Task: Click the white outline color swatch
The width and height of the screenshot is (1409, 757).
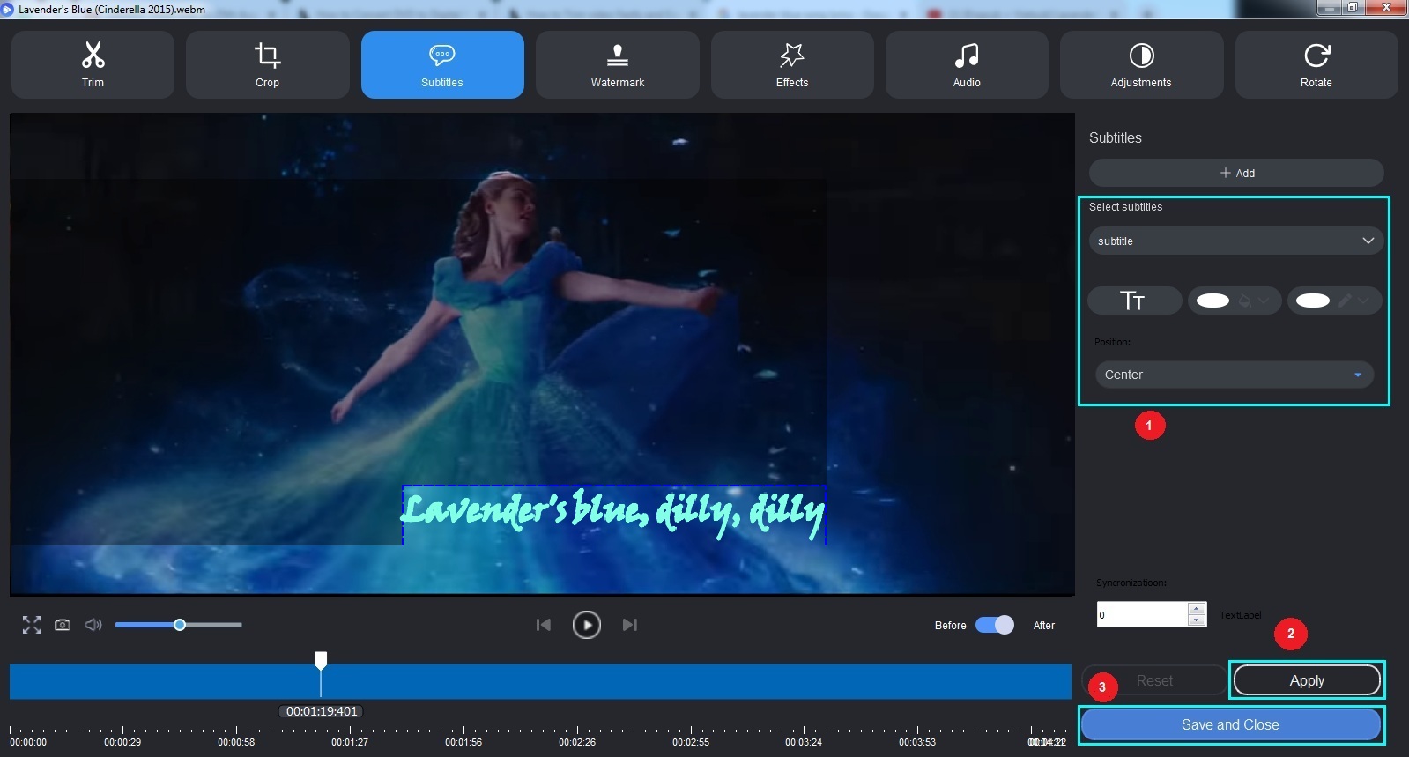Action: tap(1313, 301)
